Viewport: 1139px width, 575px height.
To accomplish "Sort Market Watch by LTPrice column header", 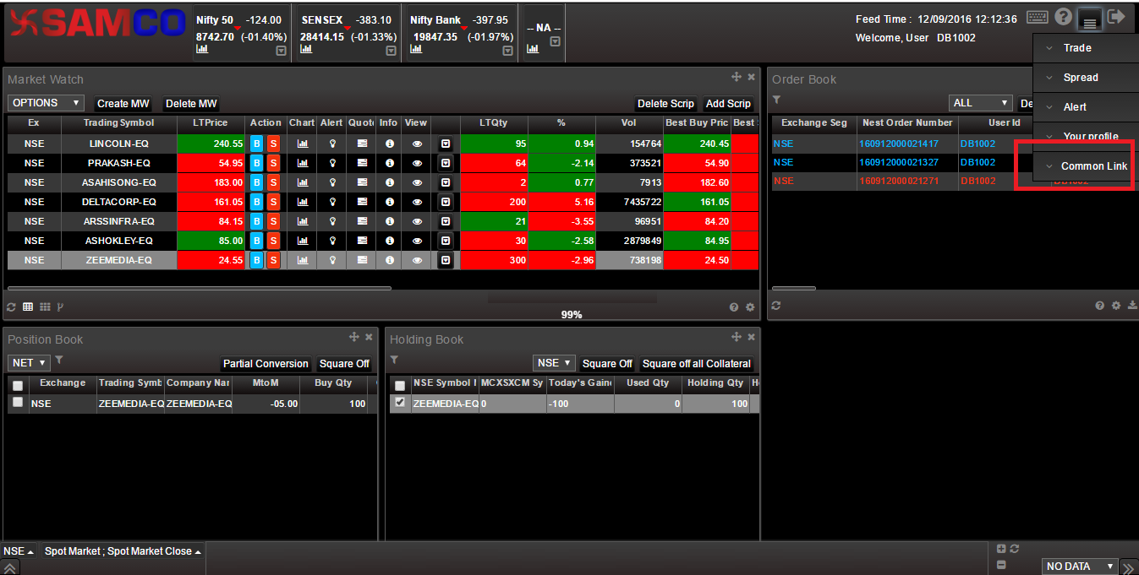I will (x=211, y=123).
